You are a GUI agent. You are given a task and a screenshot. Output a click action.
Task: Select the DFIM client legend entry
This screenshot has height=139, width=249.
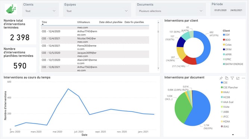227,50
